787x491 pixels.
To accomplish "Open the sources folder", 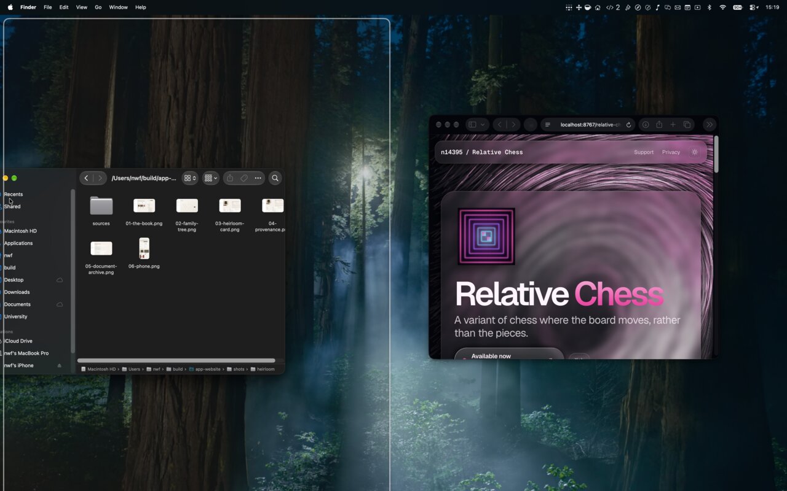I will [101, 211].
